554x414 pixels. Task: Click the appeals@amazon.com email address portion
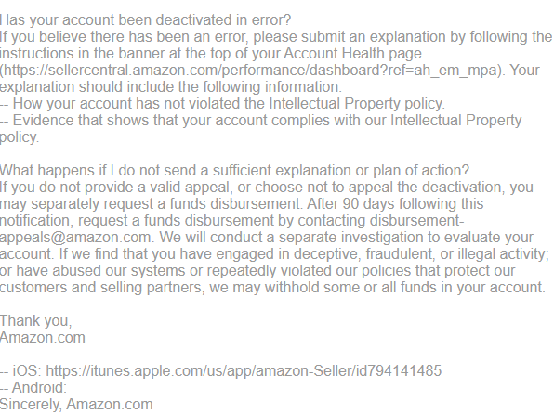pos(75,238)
